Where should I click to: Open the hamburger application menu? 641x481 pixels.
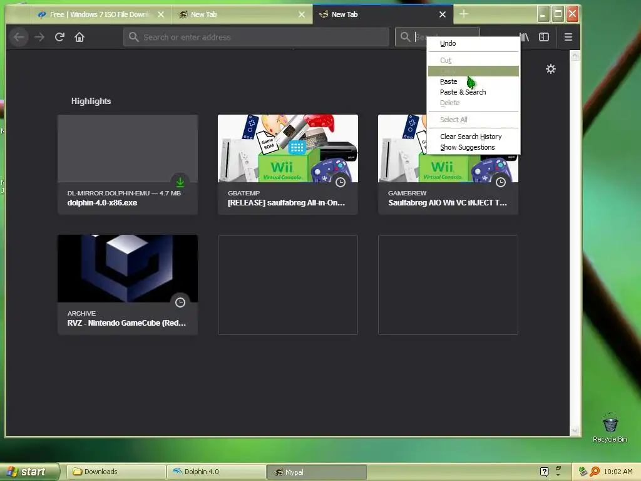(x=568, y=37)
